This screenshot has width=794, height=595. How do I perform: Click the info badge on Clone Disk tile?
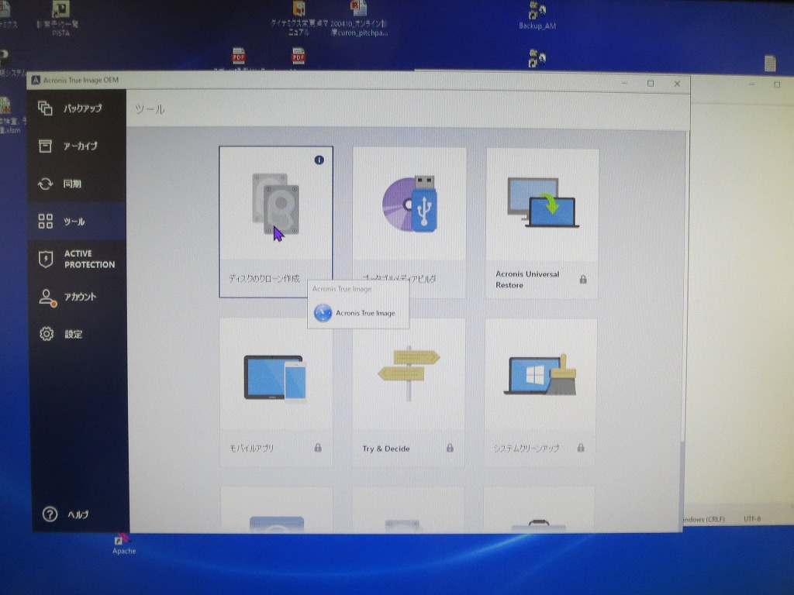click(319, 160)
